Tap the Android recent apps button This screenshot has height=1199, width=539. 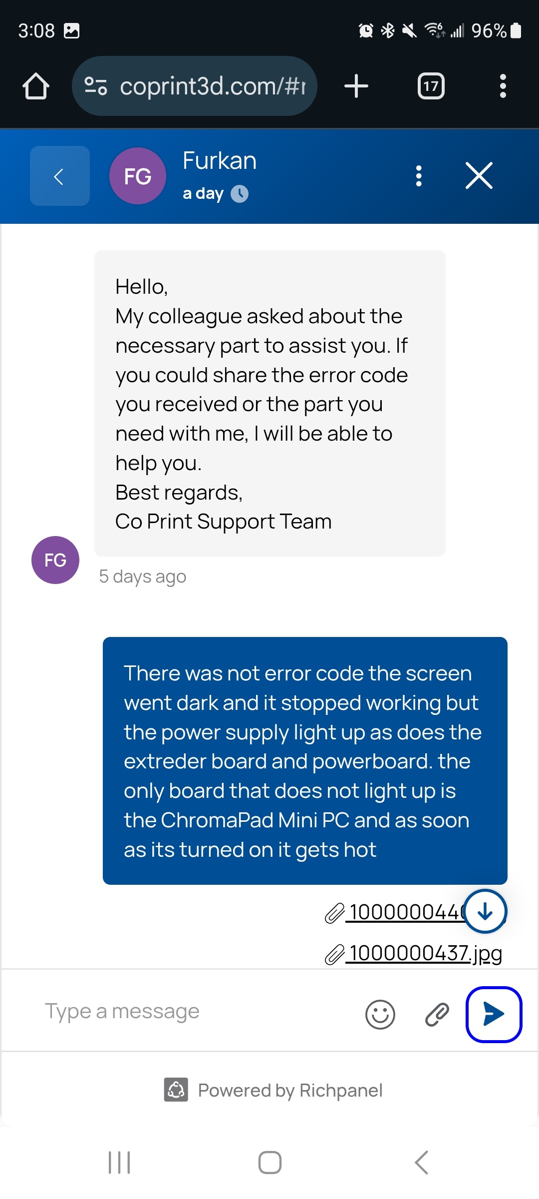tap(119, 1163)
